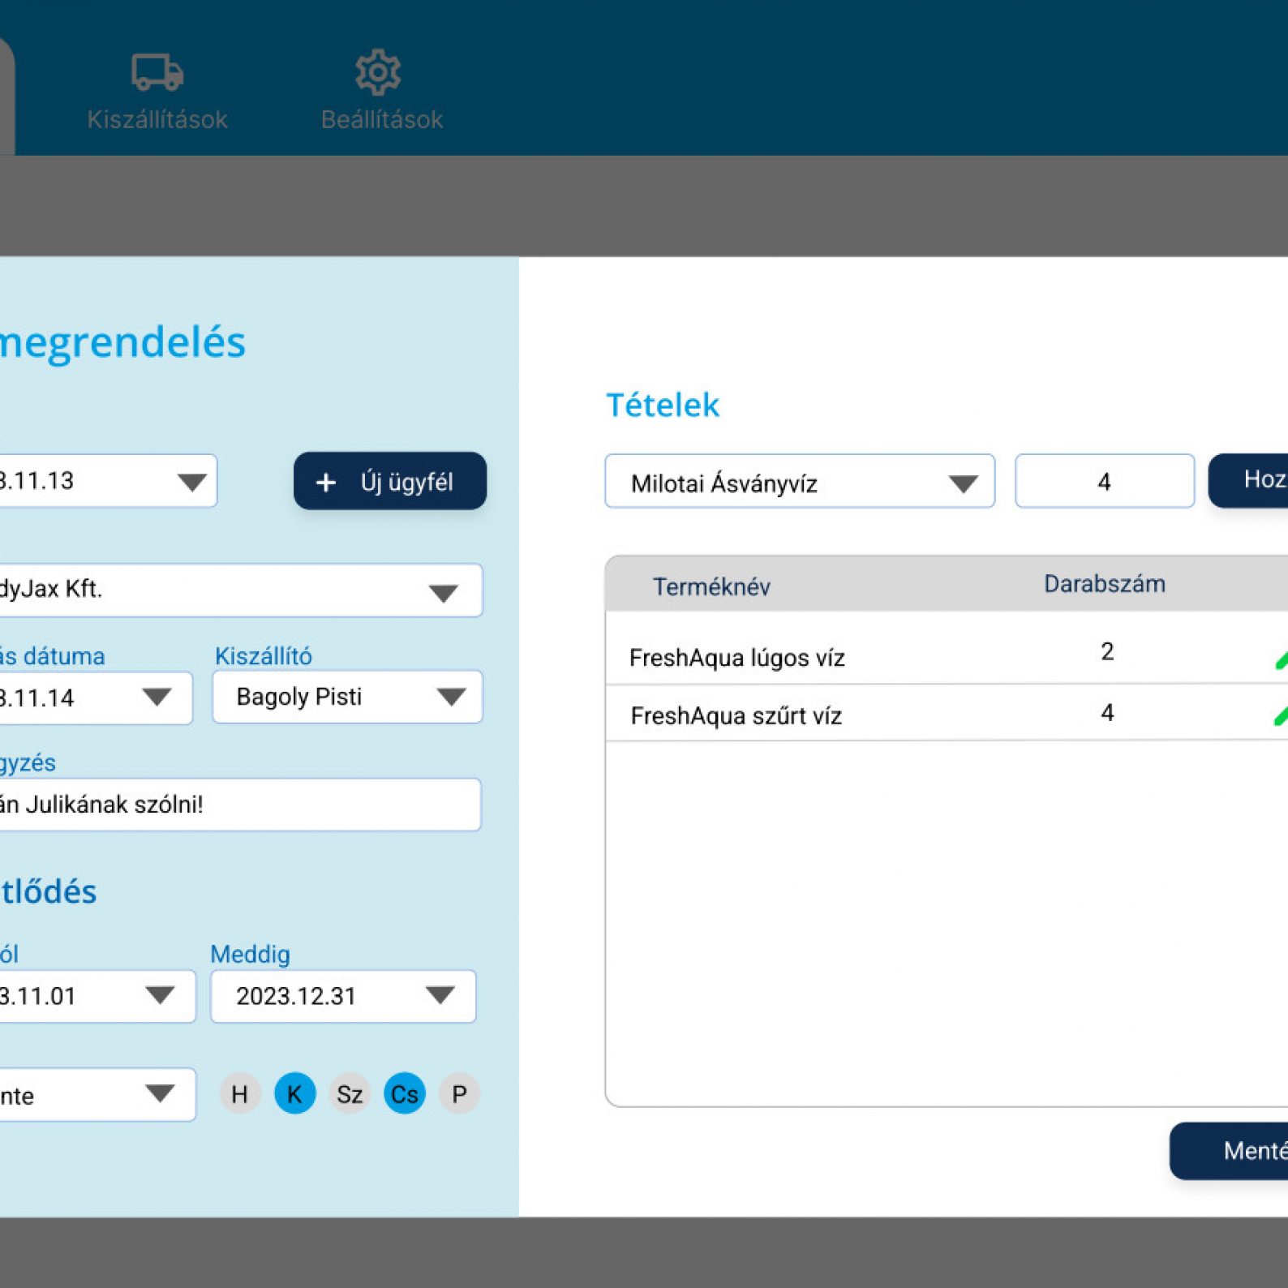This screenshot has height=1288, width=1288.
Task: Click green edit icon for FreshAqua szűrt víz
Action: point(1280,715)
